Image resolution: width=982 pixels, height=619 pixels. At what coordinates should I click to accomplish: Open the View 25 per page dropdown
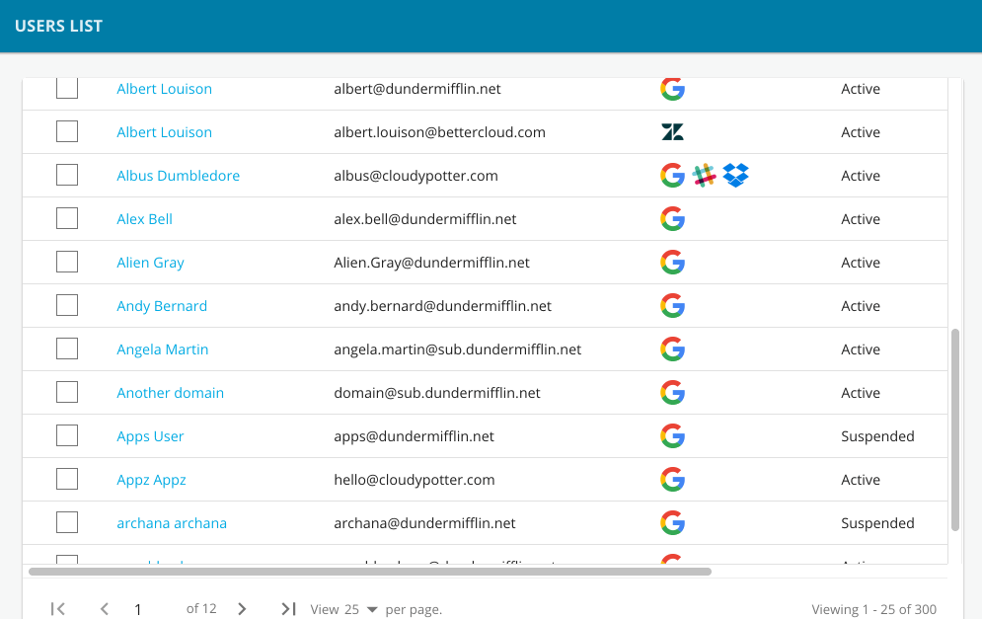click(361, 609)
